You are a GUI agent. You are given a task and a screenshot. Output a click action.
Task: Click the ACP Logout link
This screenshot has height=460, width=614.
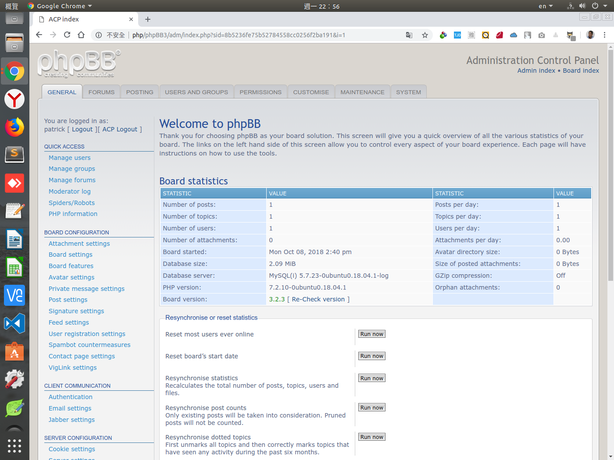point(120,129)
